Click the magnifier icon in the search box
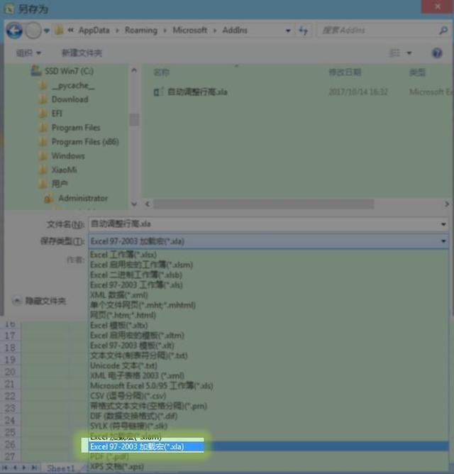 [443, 31]
